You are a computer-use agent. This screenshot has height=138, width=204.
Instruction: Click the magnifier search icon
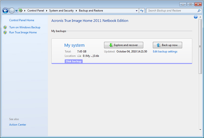(199, 11)
